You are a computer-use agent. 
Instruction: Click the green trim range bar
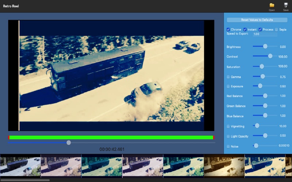coord(111,138)
